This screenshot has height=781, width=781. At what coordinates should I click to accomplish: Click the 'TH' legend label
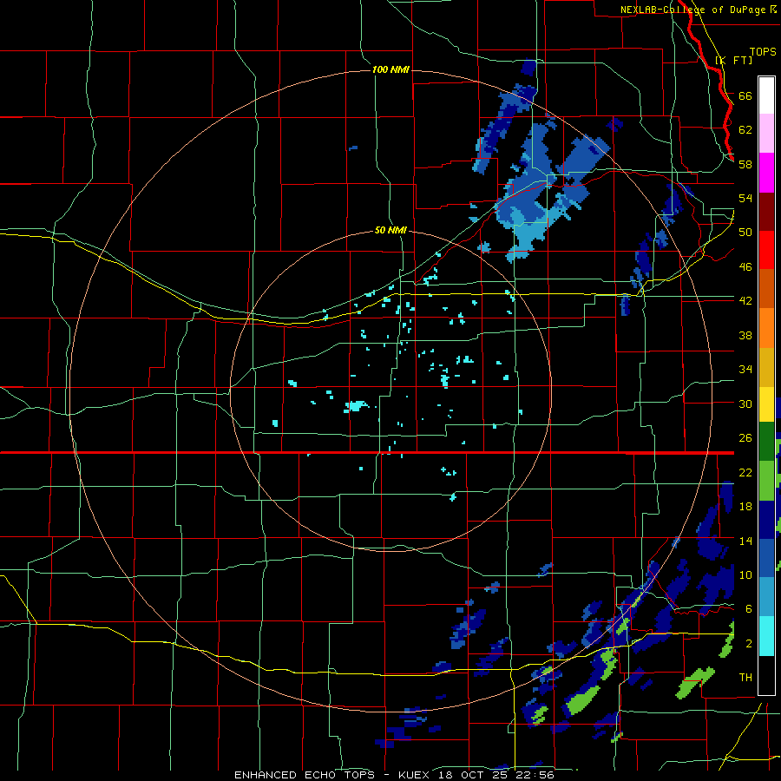(x=745, y=677)
